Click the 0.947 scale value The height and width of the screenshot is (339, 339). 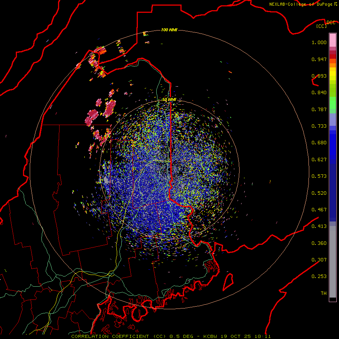319,59
